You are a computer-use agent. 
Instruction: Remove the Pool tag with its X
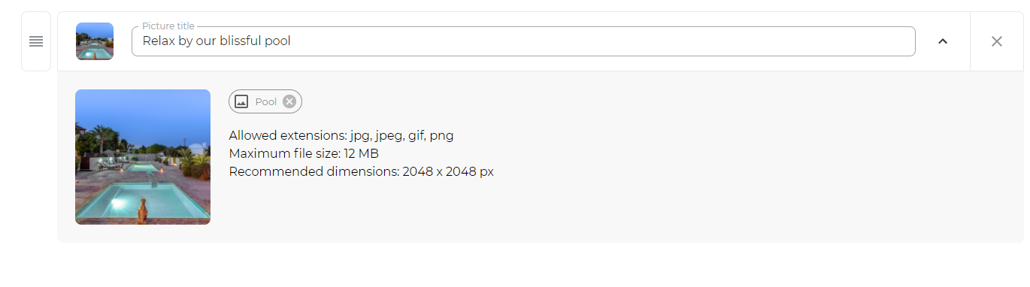point(289,101)
